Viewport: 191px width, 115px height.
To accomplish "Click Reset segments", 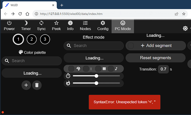I will [x=156, y=58].
